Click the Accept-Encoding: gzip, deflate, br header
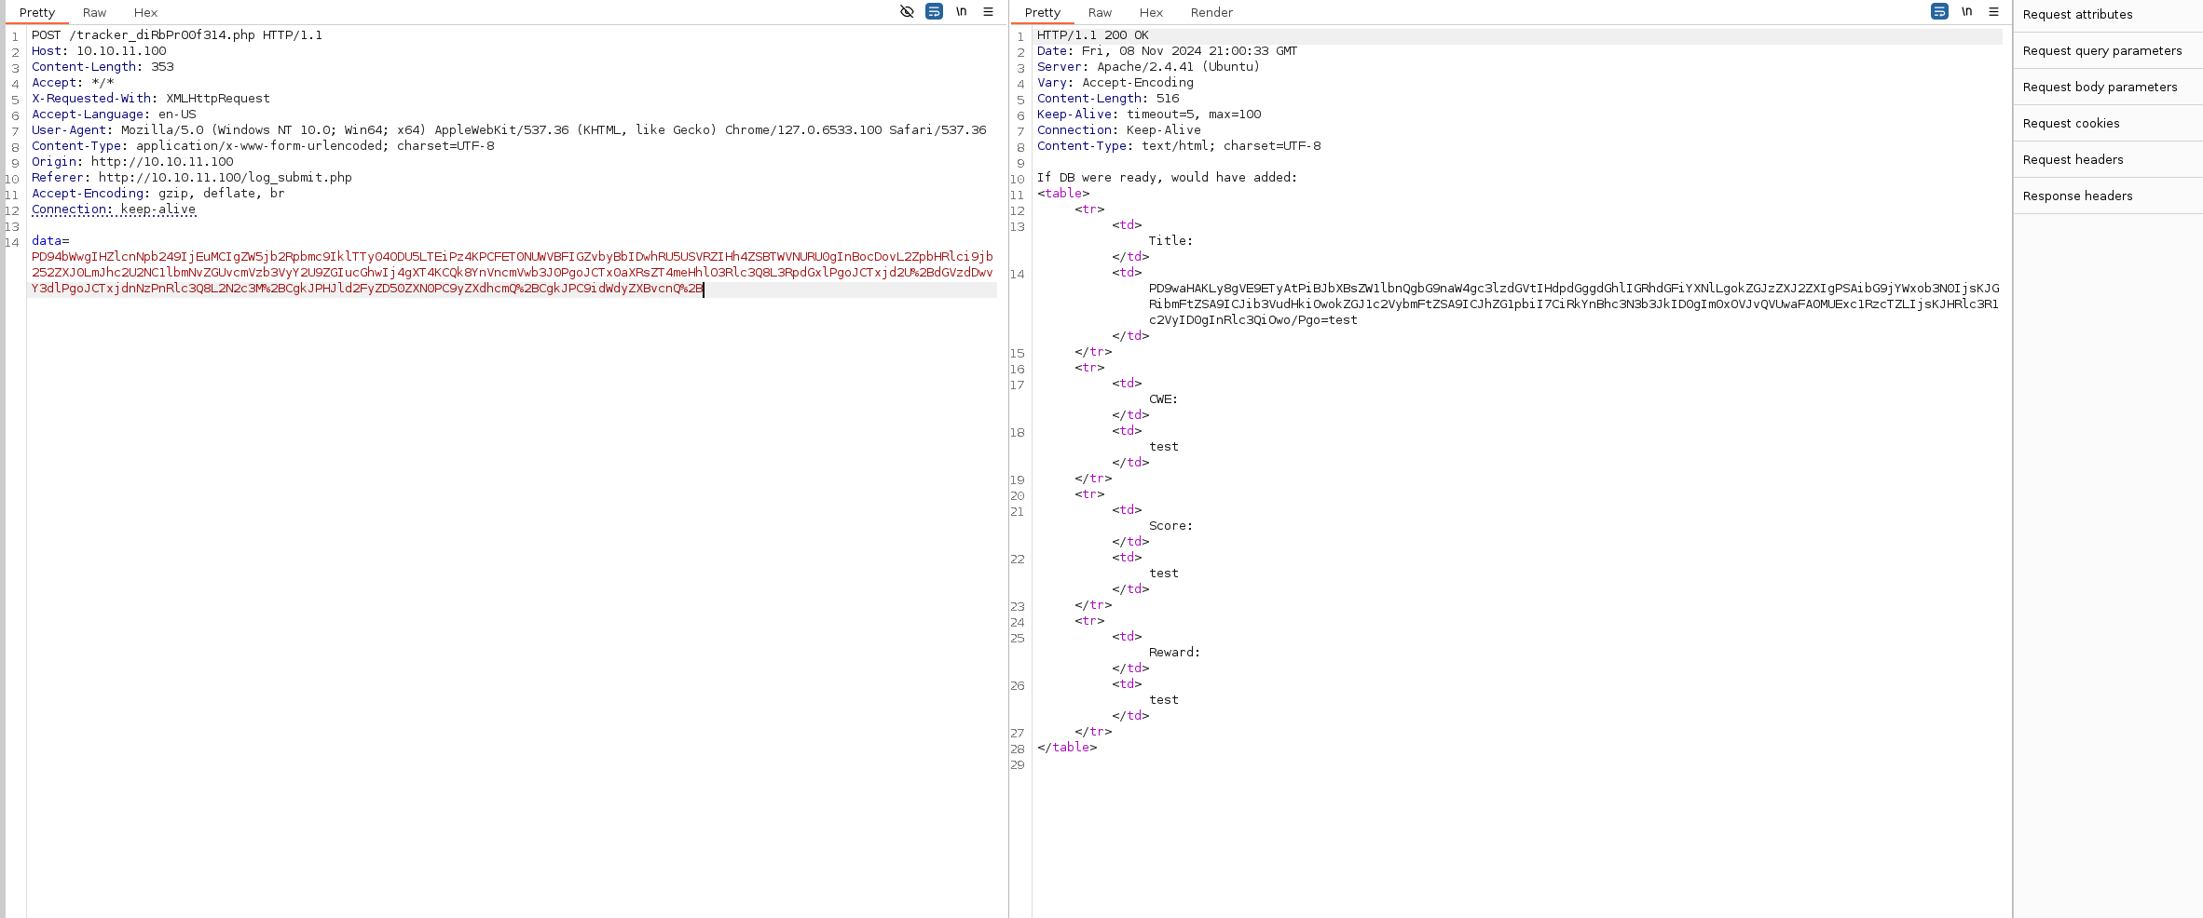 pyautogui.click(x=158, y=194)
